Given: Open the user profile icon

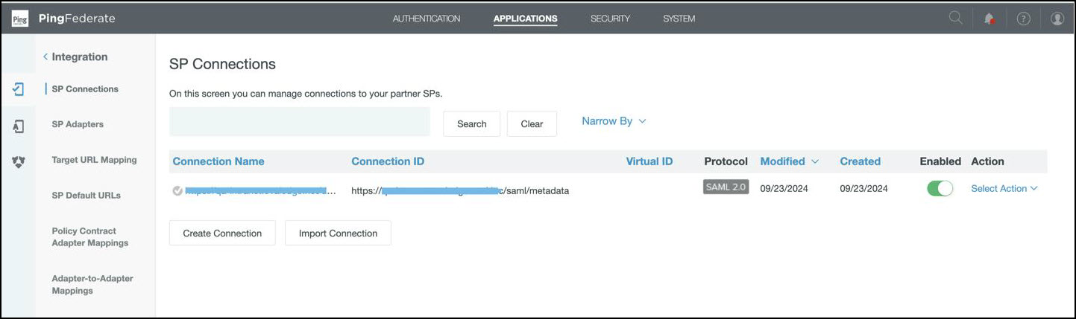Looking at the screenshot, I should 1057,19.
